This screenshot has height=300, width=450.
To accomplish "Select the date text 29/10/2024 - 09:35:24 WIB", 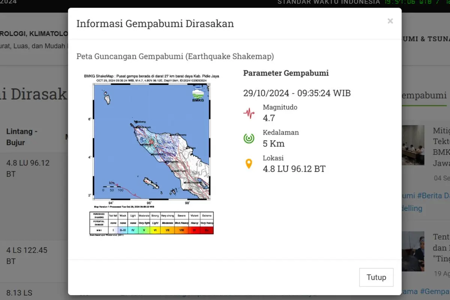I will [x=297, y=93].
